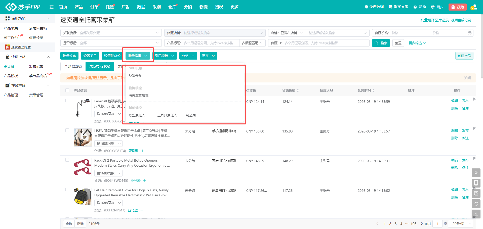This screenshot has height=229, width=483.
Task: Open the 更多筛选 filter expander
Action: (417, 43)
